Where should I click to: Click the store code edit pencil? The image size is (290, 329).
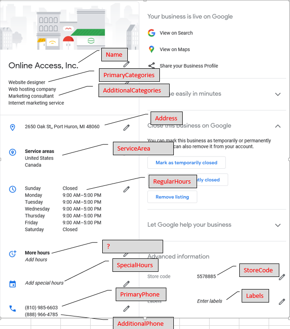click(282, 277)
